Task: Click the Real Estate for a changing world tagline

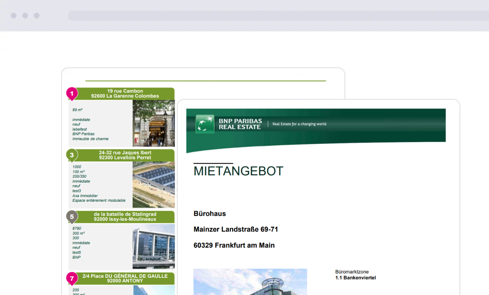Action: coord(299,124)
